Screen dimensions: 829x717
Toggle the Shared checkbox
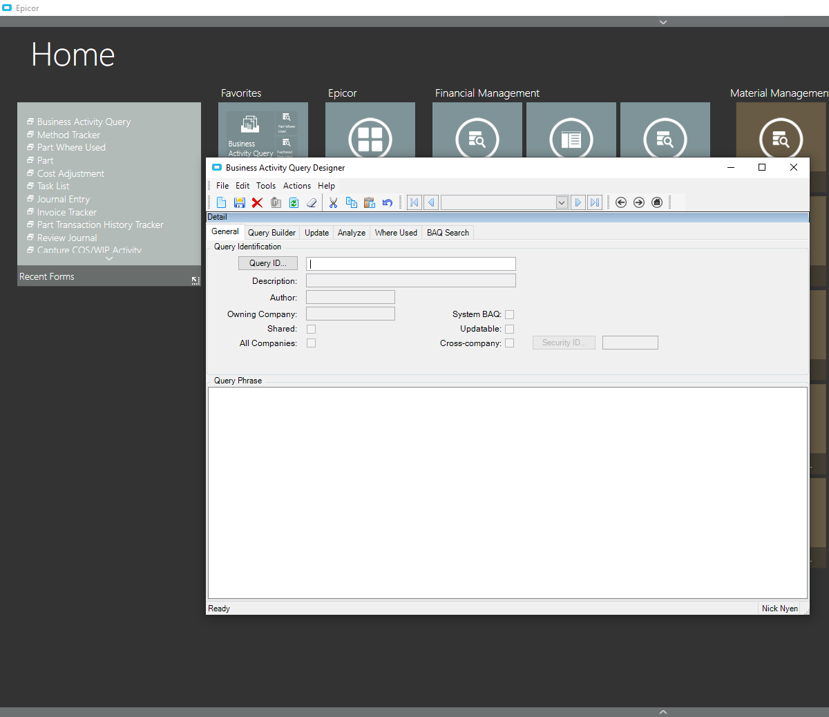coord(311,329)
